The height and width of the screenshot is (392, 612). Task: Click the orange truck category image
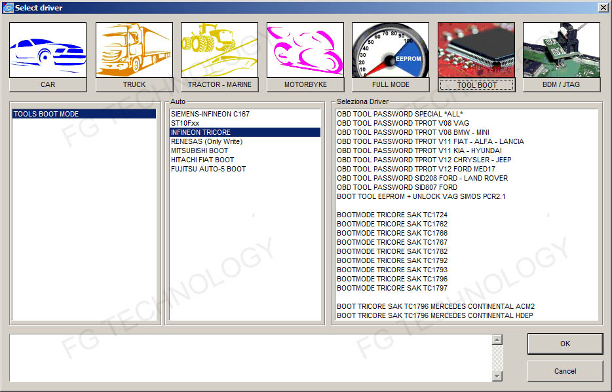coord(134,50)
